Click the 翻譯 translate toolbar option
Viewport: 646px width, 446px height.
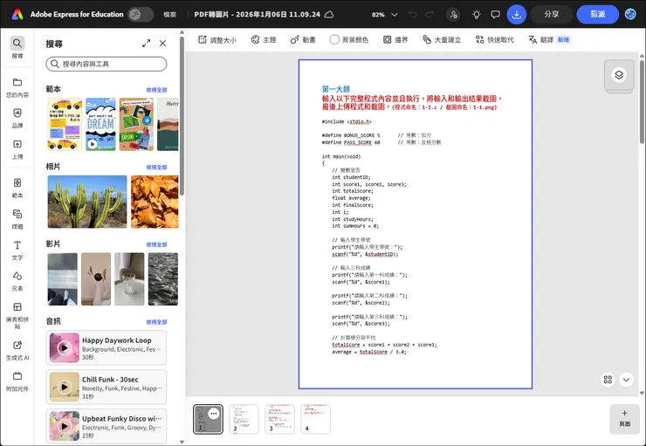pyautogui.click(x=549, y=40)
